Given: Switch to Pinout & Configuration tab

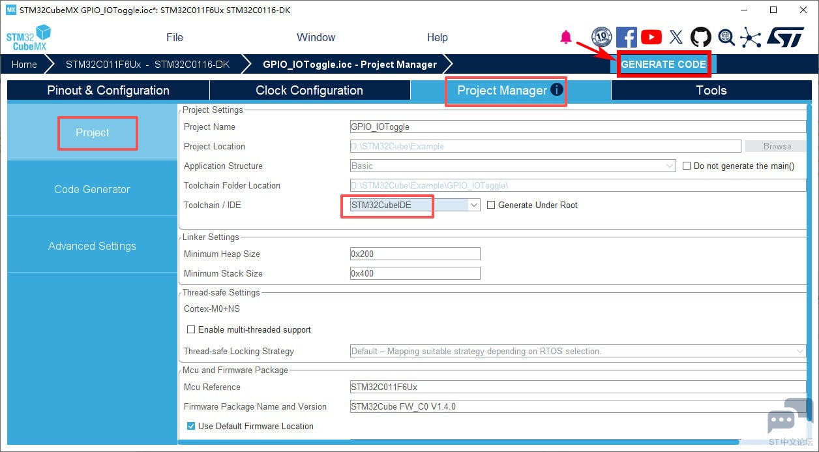Looking at the screenshot, I should pos(108,90).
